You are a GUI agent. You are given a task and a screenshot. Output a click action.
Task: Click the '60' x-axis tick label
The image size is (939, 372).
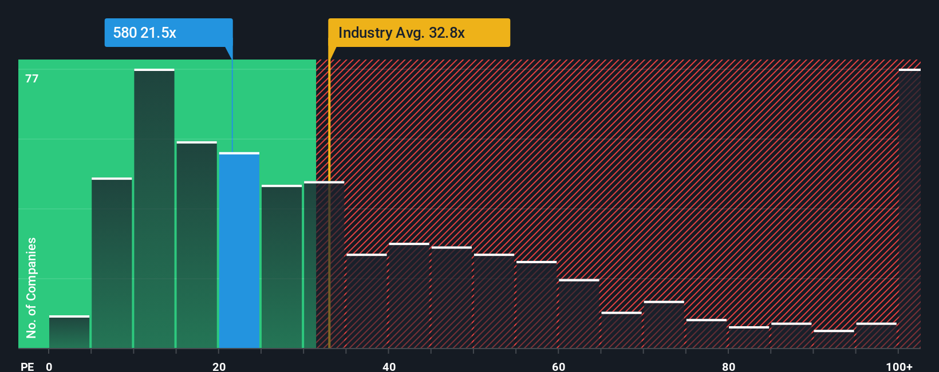coord(559,366)
